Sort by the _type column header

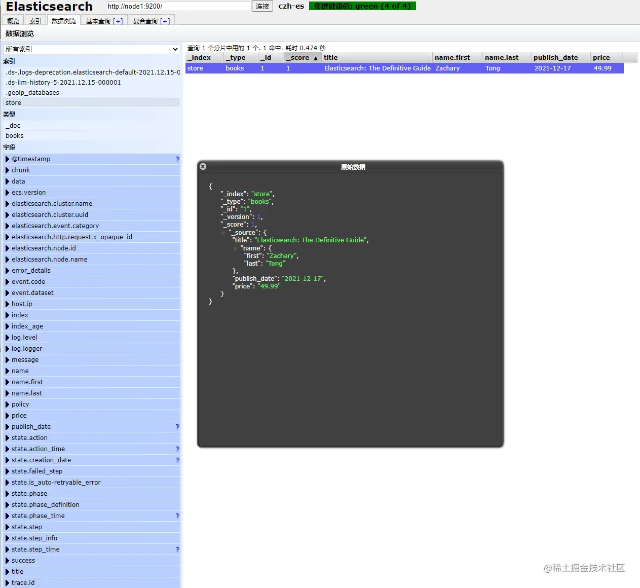click(241, 58)
